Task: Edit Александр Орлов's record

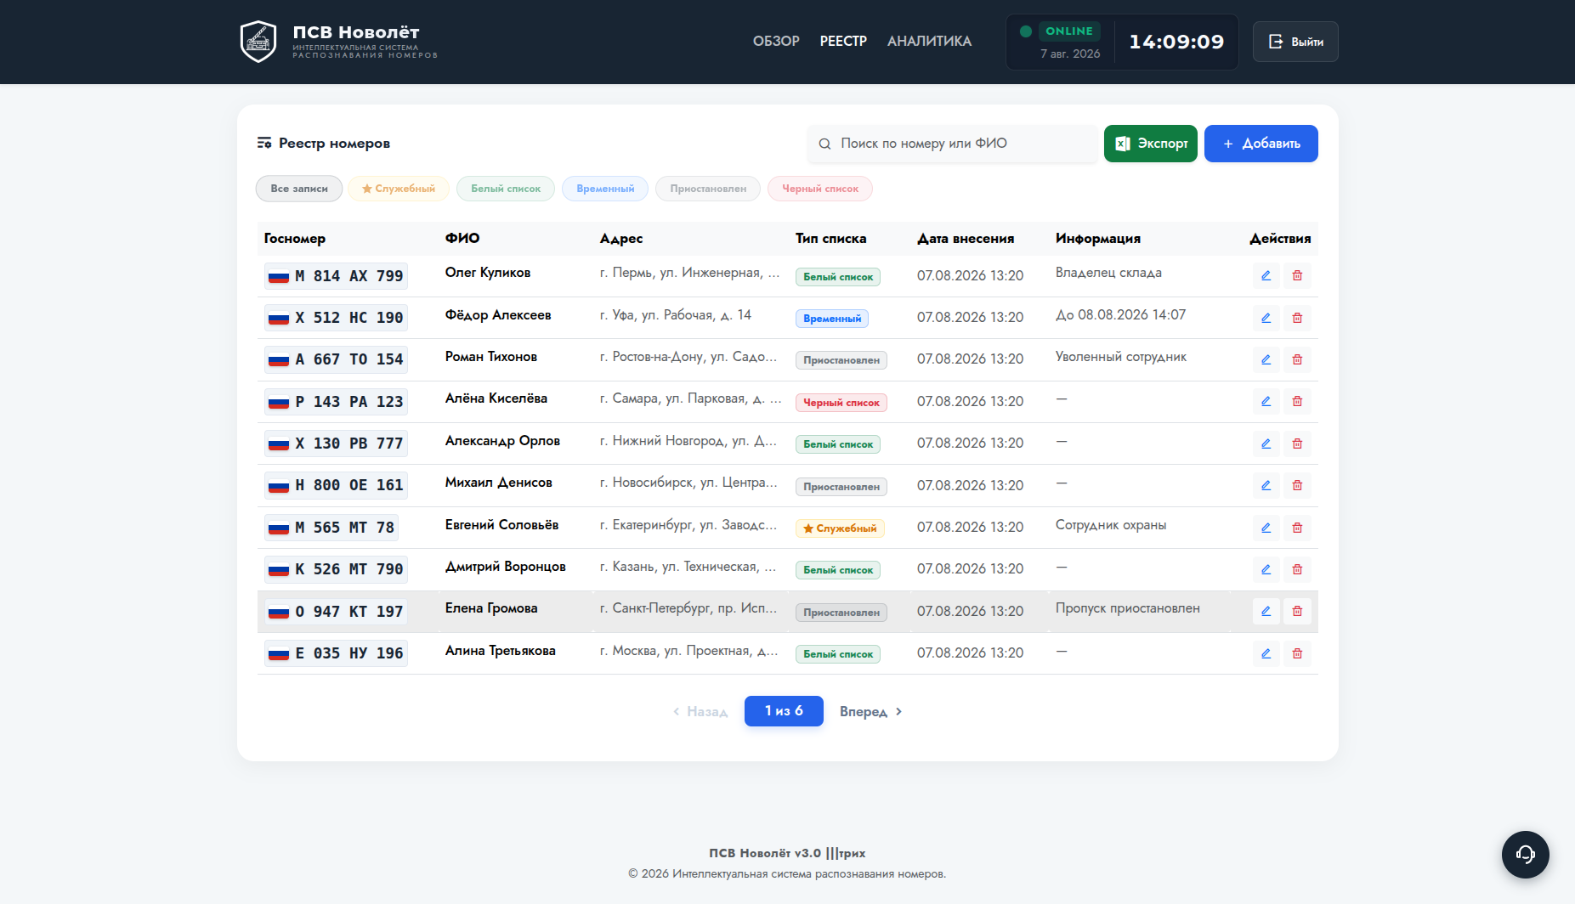Action: tap(1266, 444)
